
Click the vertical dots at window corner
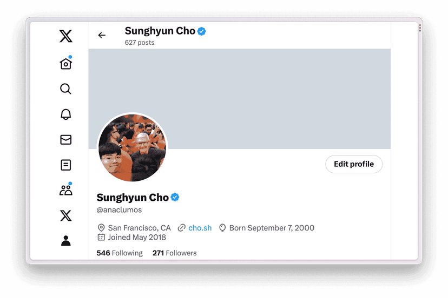[420, 28]
